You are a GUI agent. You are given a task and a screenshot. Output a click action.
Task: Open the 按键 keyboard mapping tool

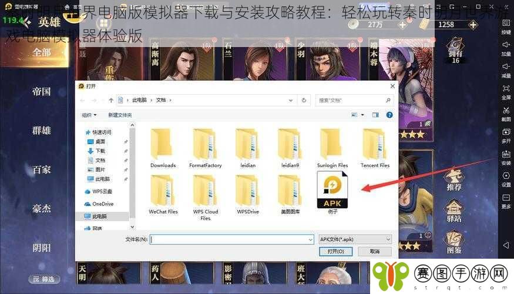pyautogui.click(x=506, y=26)
